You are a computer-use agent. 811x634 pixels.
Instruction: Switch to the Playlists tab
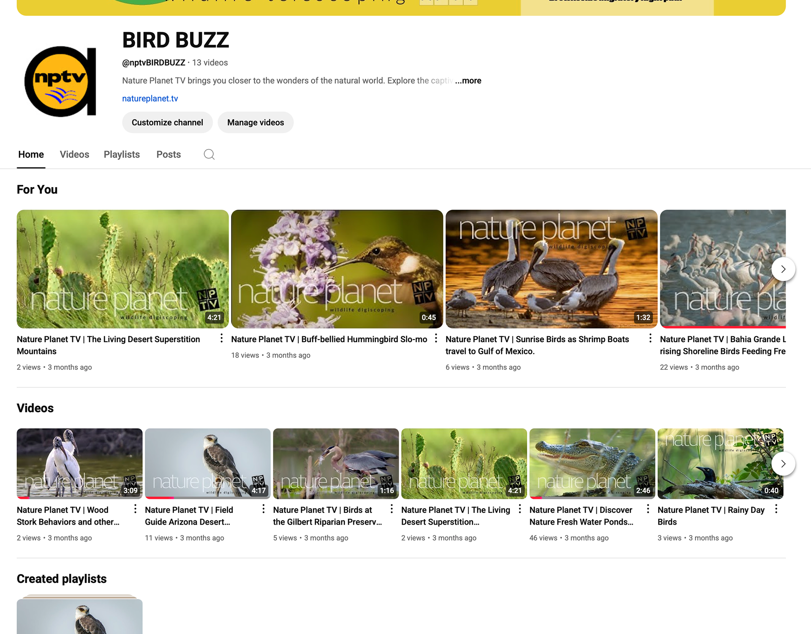coord(122,155)
